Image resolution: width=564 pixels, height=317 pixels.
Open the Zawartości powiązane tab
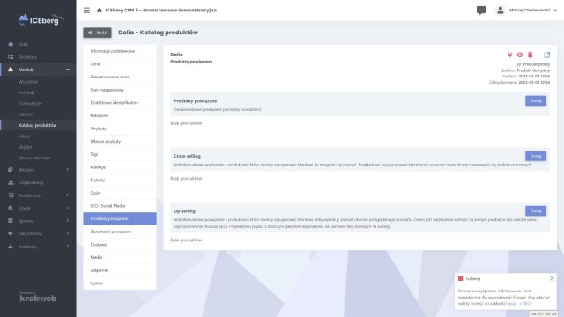click(120, 232)
